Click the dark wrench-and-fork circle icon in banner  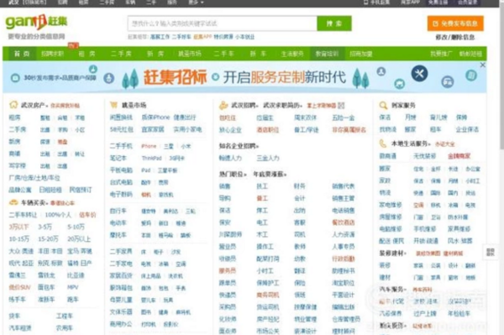(x=419, y=74)
